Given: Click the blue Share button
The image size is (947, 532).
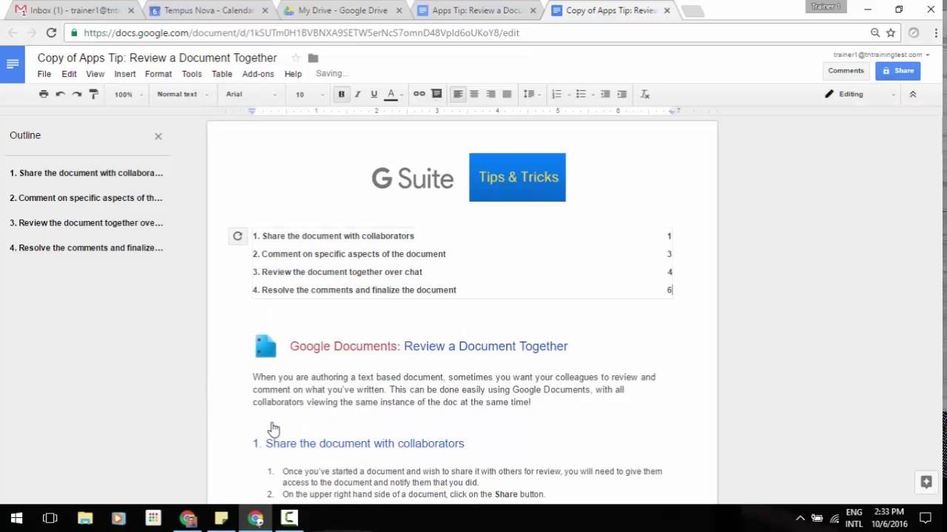Looking at the screenshot, I should pos(897,71).
